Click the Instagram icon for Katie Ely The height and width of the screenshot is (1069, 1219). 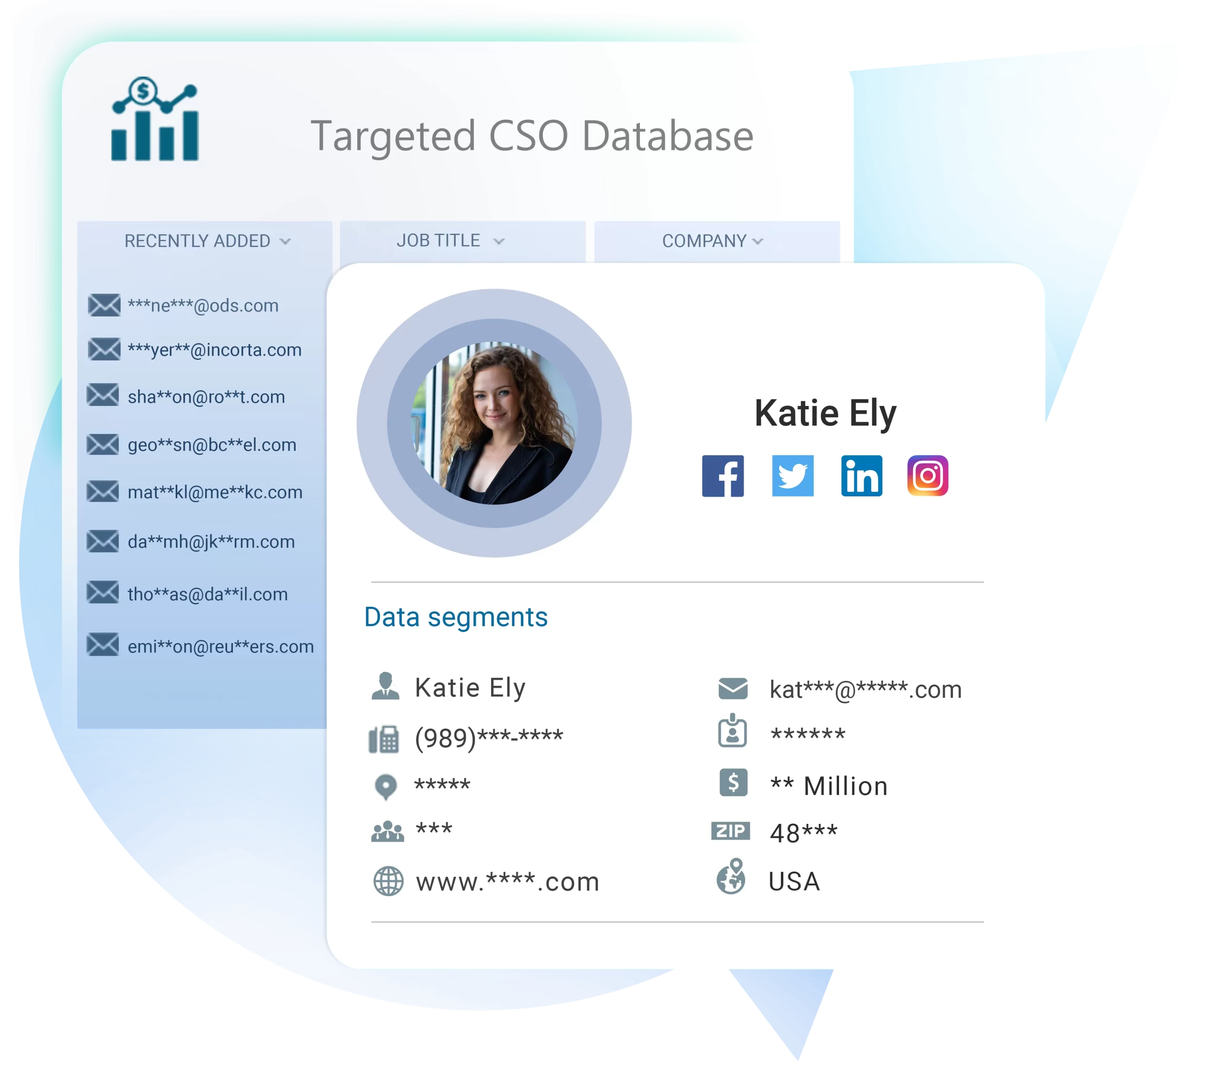click(926, 475)
